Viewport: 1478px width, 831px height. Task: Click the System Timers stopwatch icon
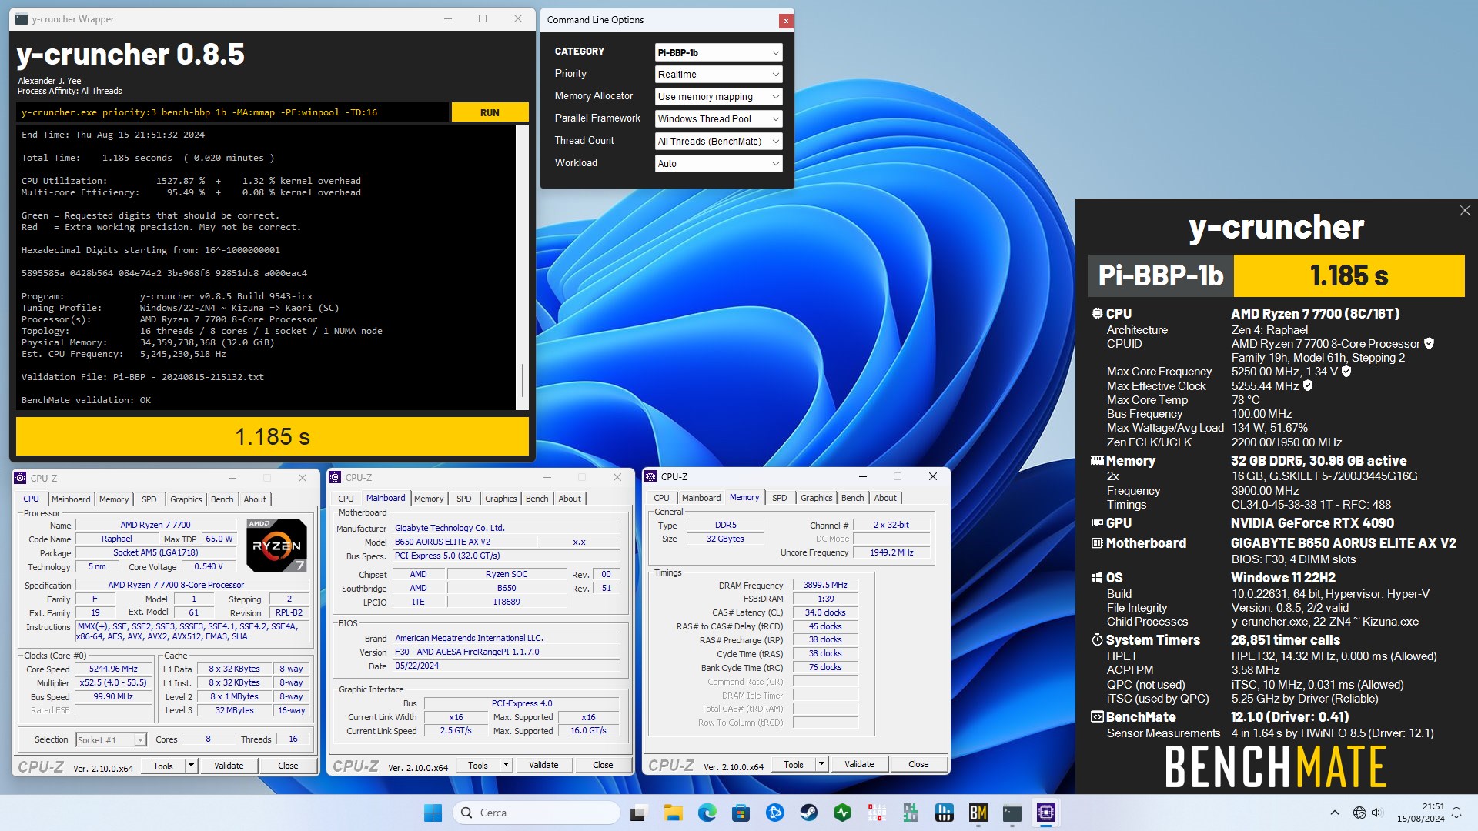(x=1097, y=639)
